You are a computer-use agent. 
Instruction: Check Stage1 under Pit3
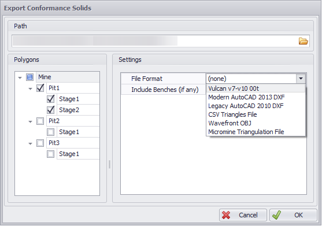[x=50, y=154]
